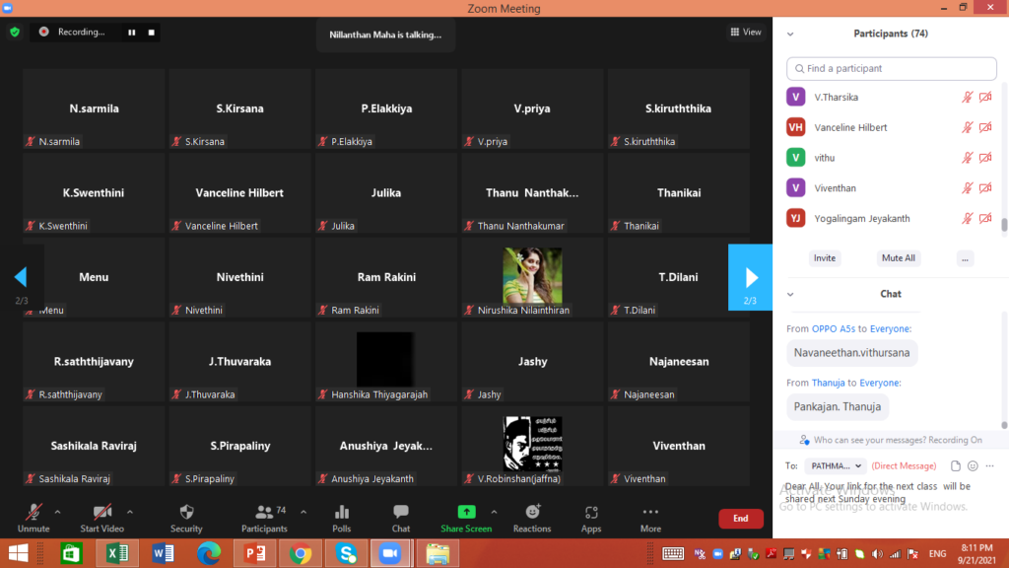Stop the meeting recording
The height and width of the screenshot is (568, 1009).
point(151,33)
